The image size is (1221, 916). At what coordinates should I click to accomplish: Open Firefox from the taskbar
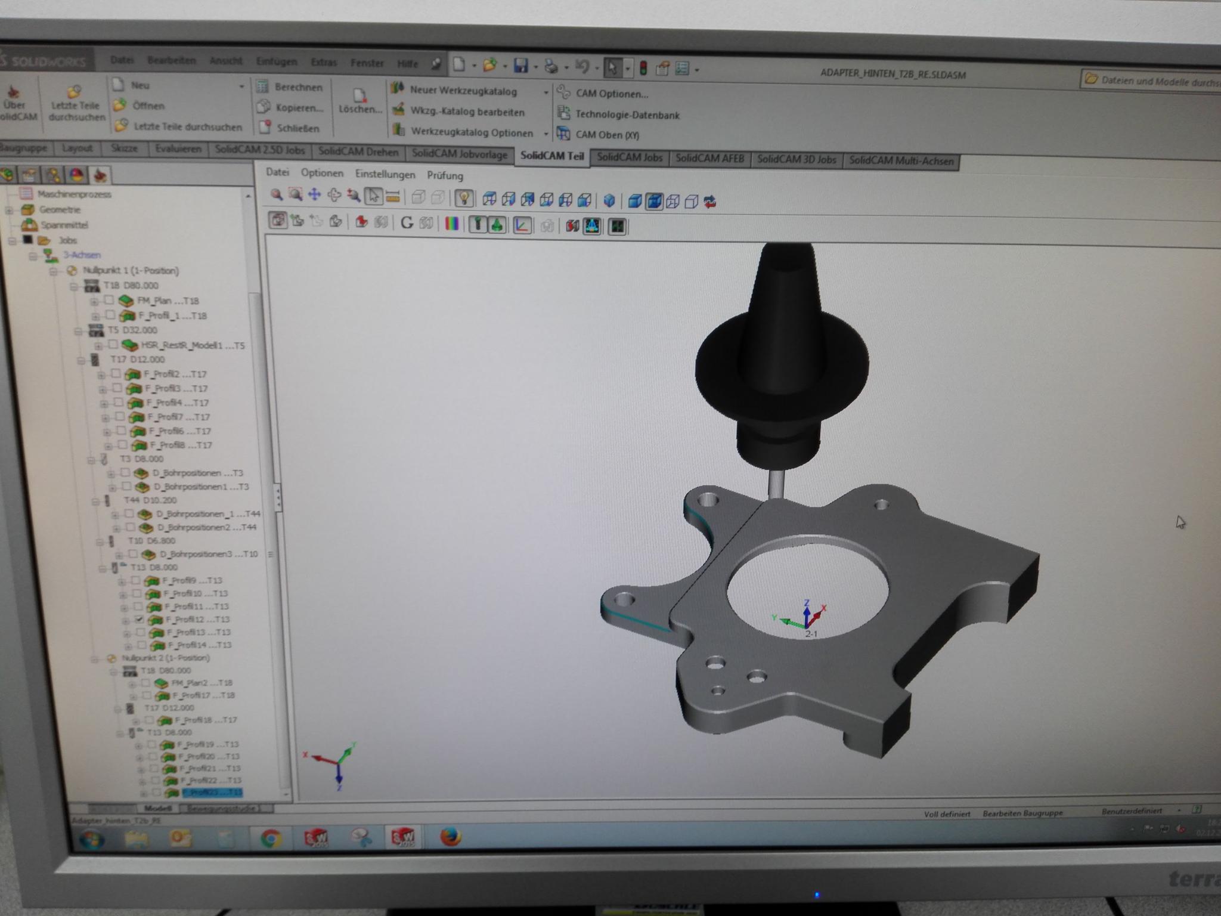[451, 837]
